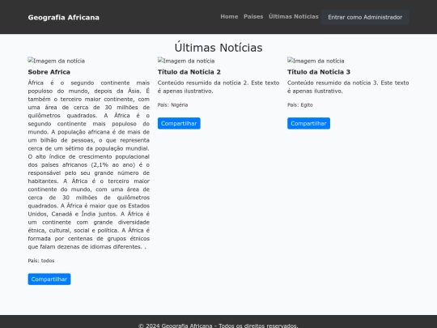Click the País: todos label

pyautogui.click(x=41, y=261)
